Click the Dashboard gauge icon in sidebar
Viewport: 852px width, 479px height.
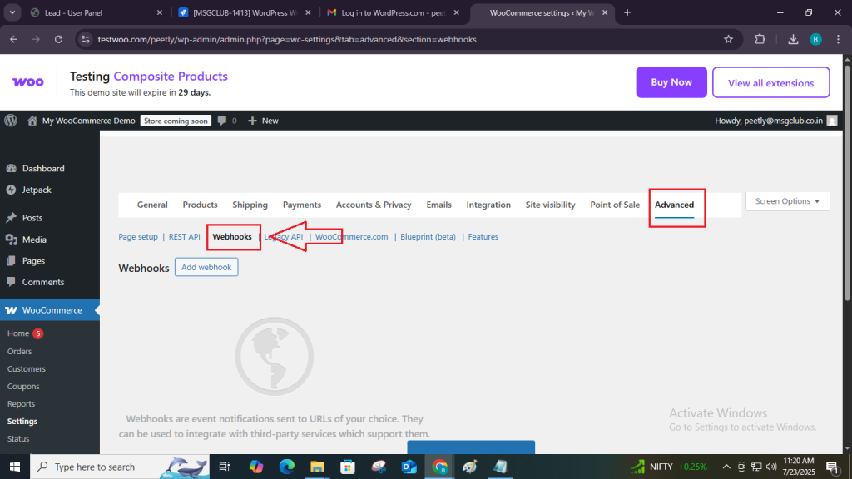(11, 168)
